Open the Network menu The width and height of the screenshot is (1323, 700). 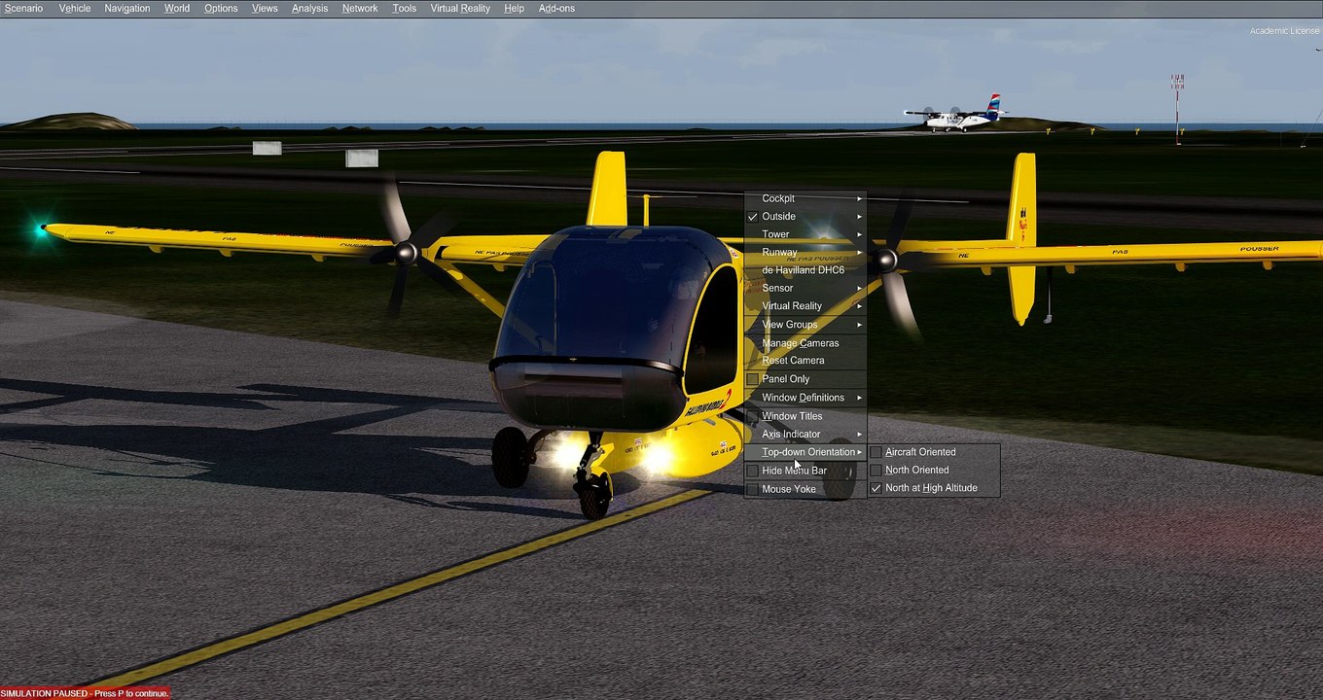coord(360,8)
